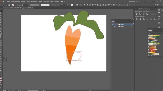The image size is (163, 91).
Task: Click Horizontal Align Right icon
Action: click(x=90, y=5)
